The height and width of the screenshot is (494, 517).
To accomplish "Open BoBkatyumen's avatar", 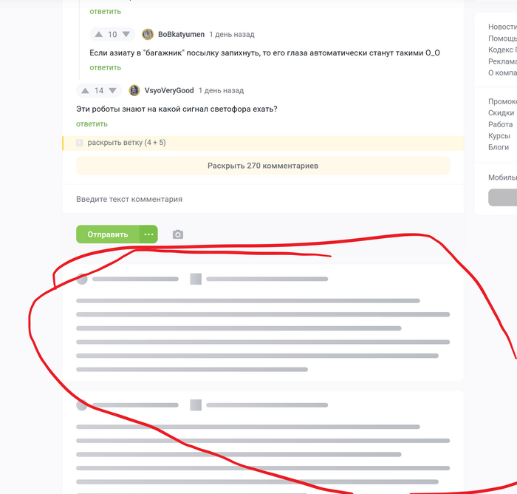I will tap(148, 34).
